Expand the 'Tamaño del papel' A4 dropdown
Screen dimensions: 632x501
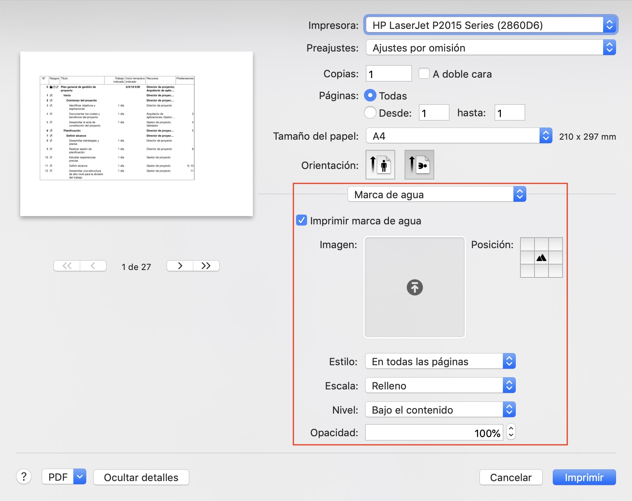(459, 136)
